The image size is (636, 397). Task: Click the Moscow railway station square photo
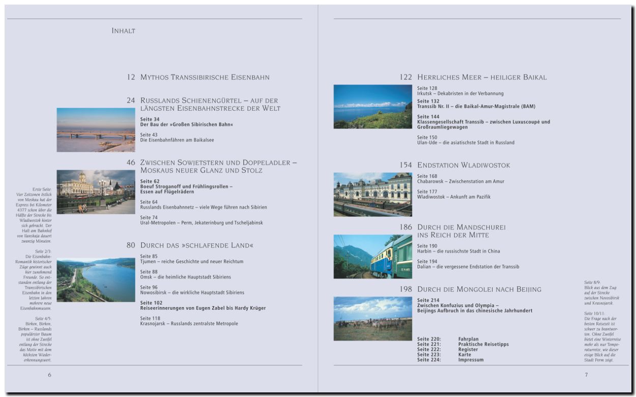pyautogui.click(x=96, y=192)
